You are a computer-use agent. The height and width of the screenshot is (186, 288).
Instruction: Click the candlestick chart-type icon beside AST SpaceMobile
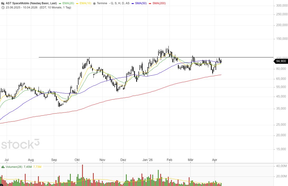[x=3, y=3]
